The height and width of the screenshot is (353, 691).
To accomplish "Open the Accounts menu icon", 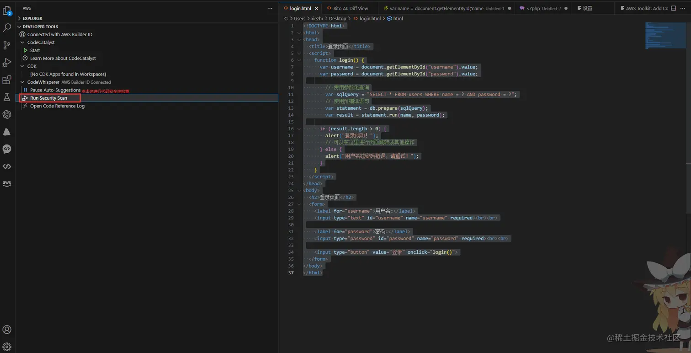I will [x=7, y=329].
